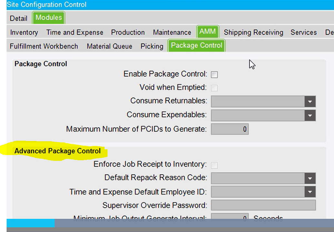Expand the Default Repack Reason Code dropdown

click(310, 178)
